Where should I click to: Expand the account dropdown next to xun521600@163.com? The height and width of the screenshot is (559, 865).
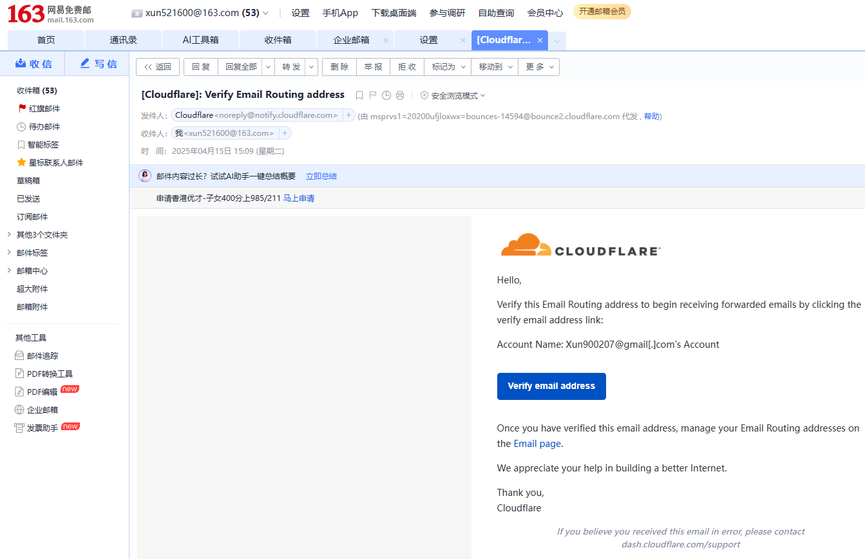[x=265, y=13]
